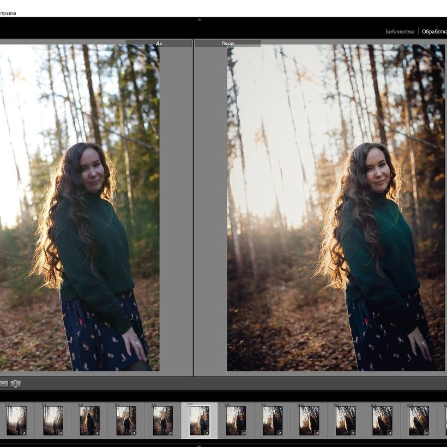
Task: Click develop adjustments badge on thumbnail 83
Action: point(425,432)
